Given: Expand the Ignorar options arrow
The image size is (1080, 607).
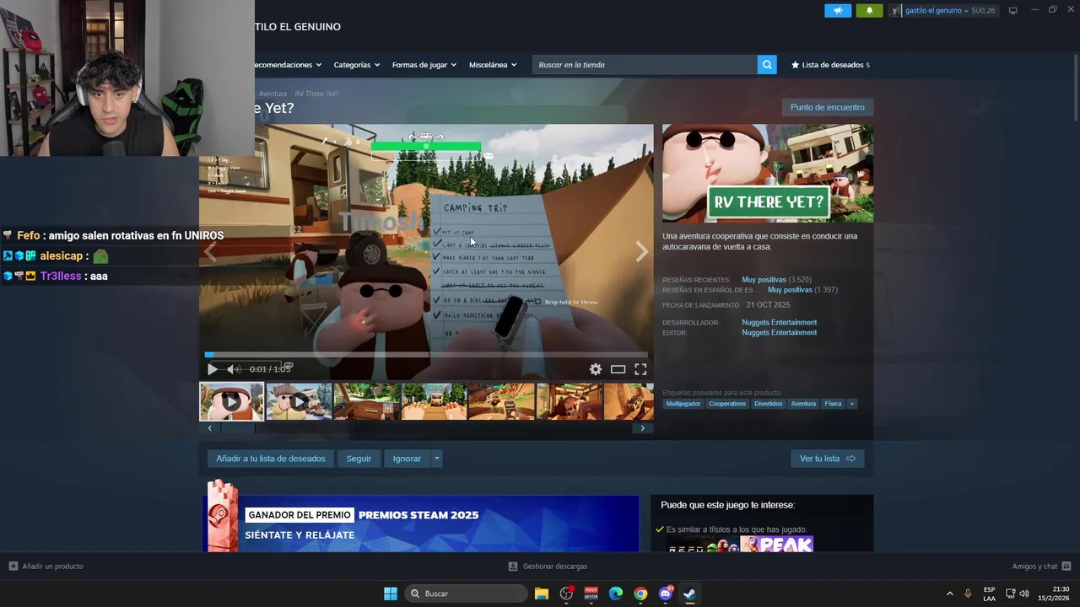Looking at the screenshot, I should (436, 459).
